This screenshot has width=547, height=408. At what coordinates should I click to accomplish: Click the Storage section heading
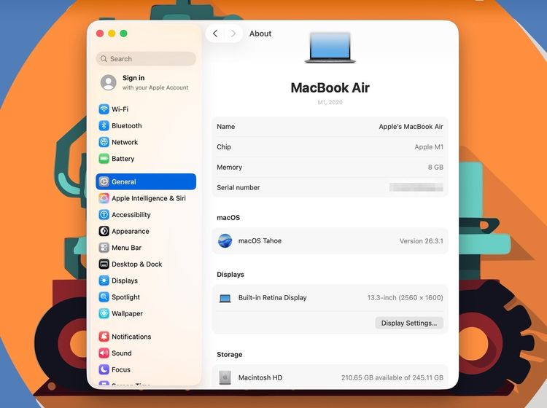click(x=230, y=354)
